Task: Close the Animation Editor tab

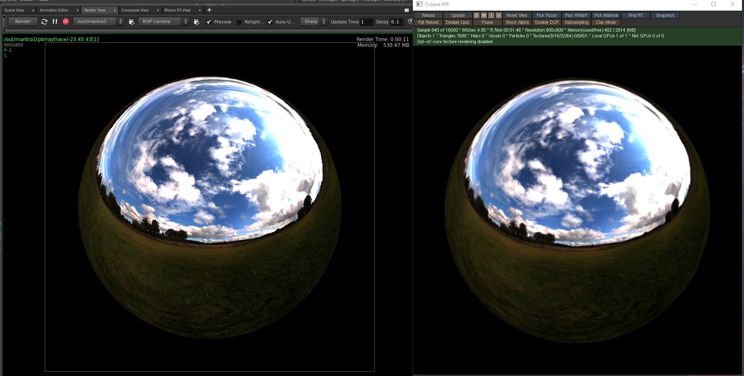Action: tap(78, 10)
